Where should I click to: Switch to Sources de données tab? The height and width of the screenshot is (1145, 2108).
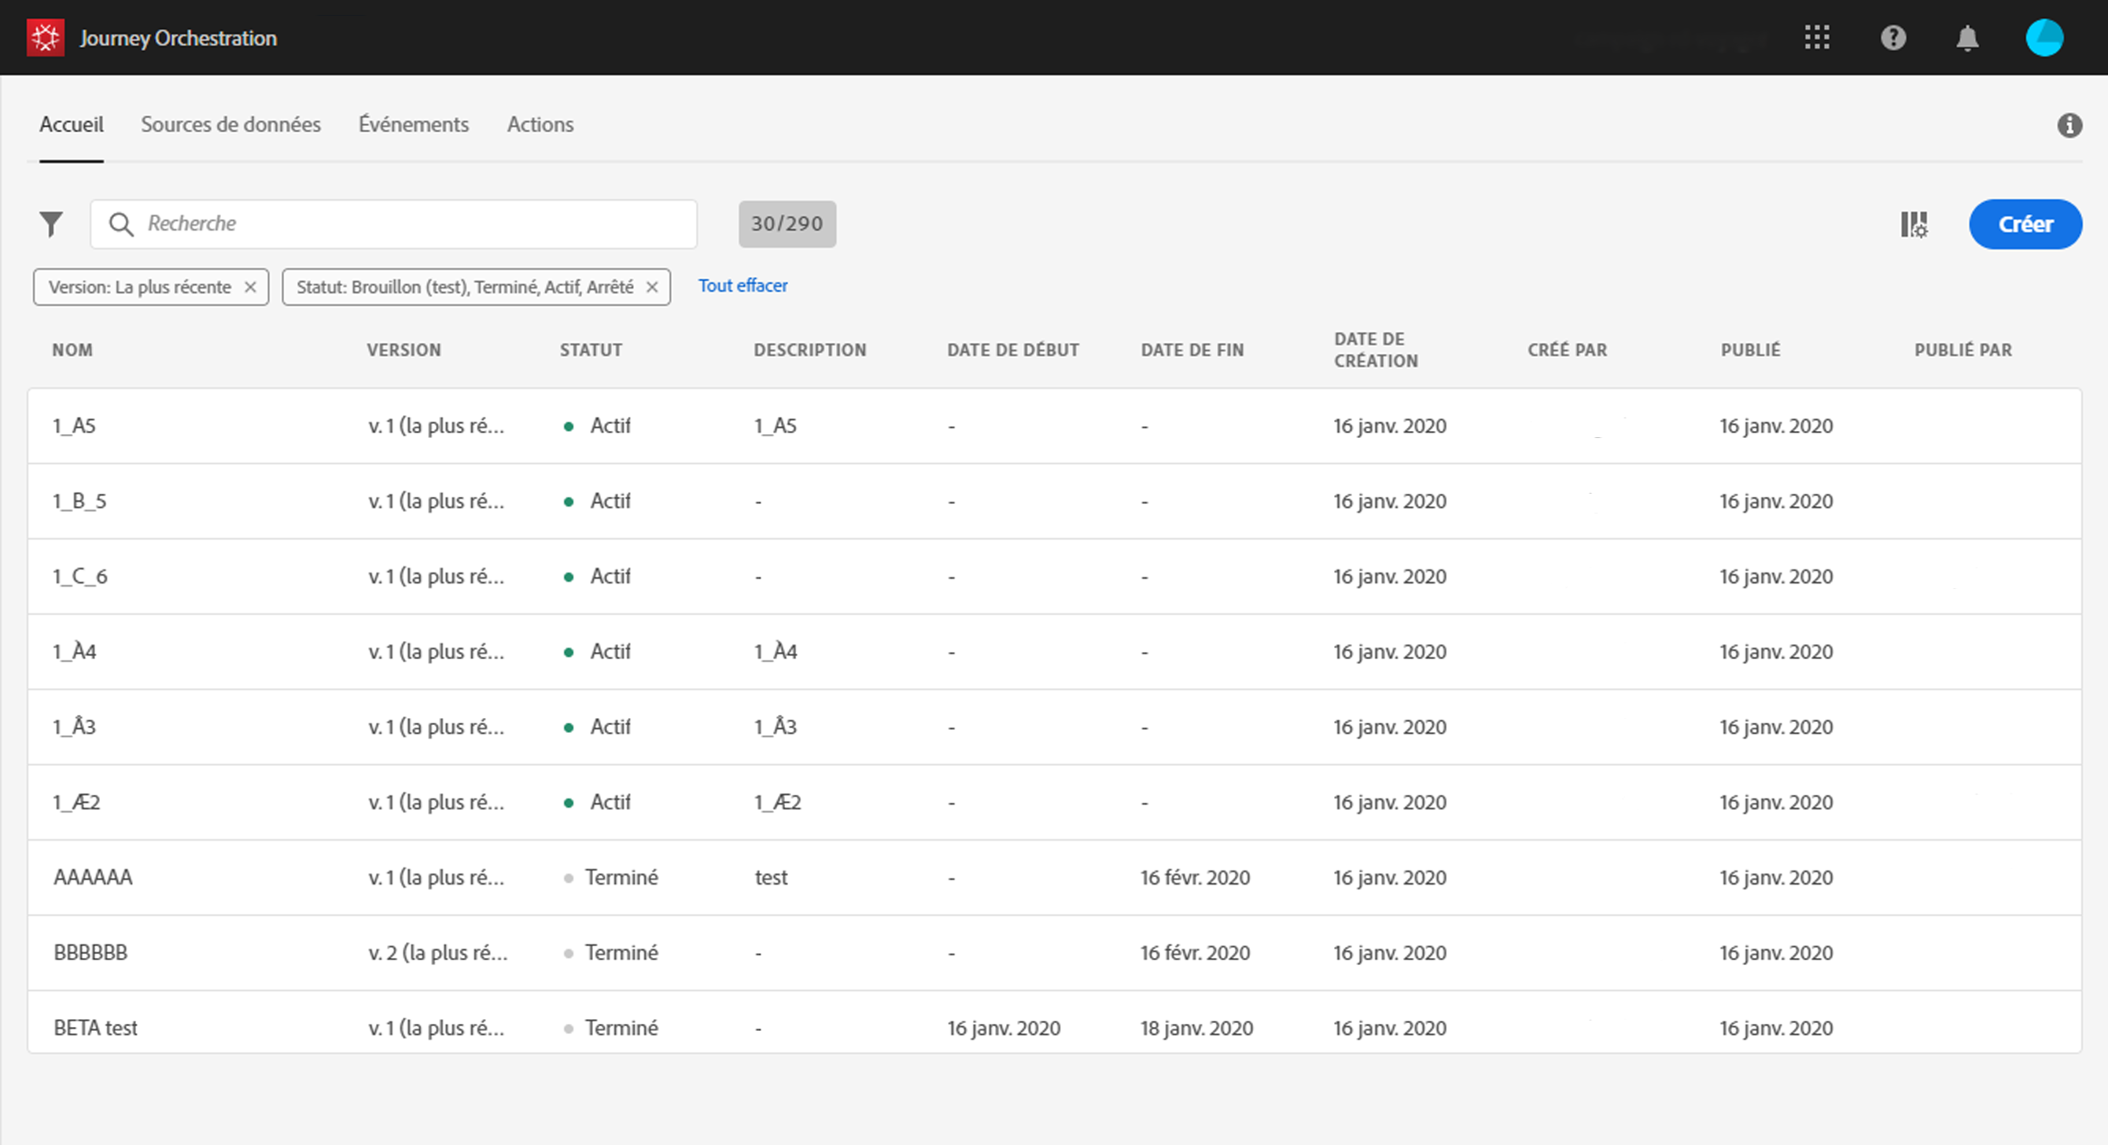pyautogui.click(x=230, y=124)
